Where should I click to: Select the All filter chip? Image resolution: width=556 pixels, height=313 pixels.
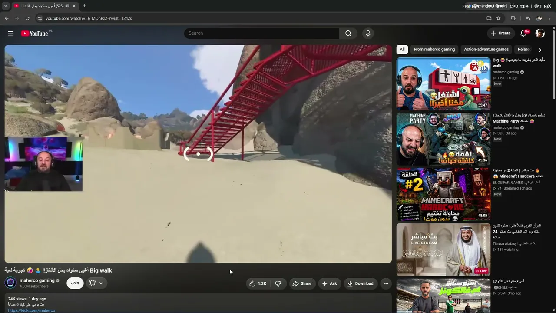pyautogui.click(x=402, y=50)
